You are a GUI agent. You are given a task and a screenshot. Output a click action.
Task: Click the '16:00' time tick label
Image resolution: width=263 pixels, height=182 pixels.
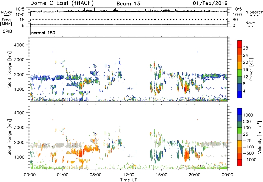click(x=161, y=175)
